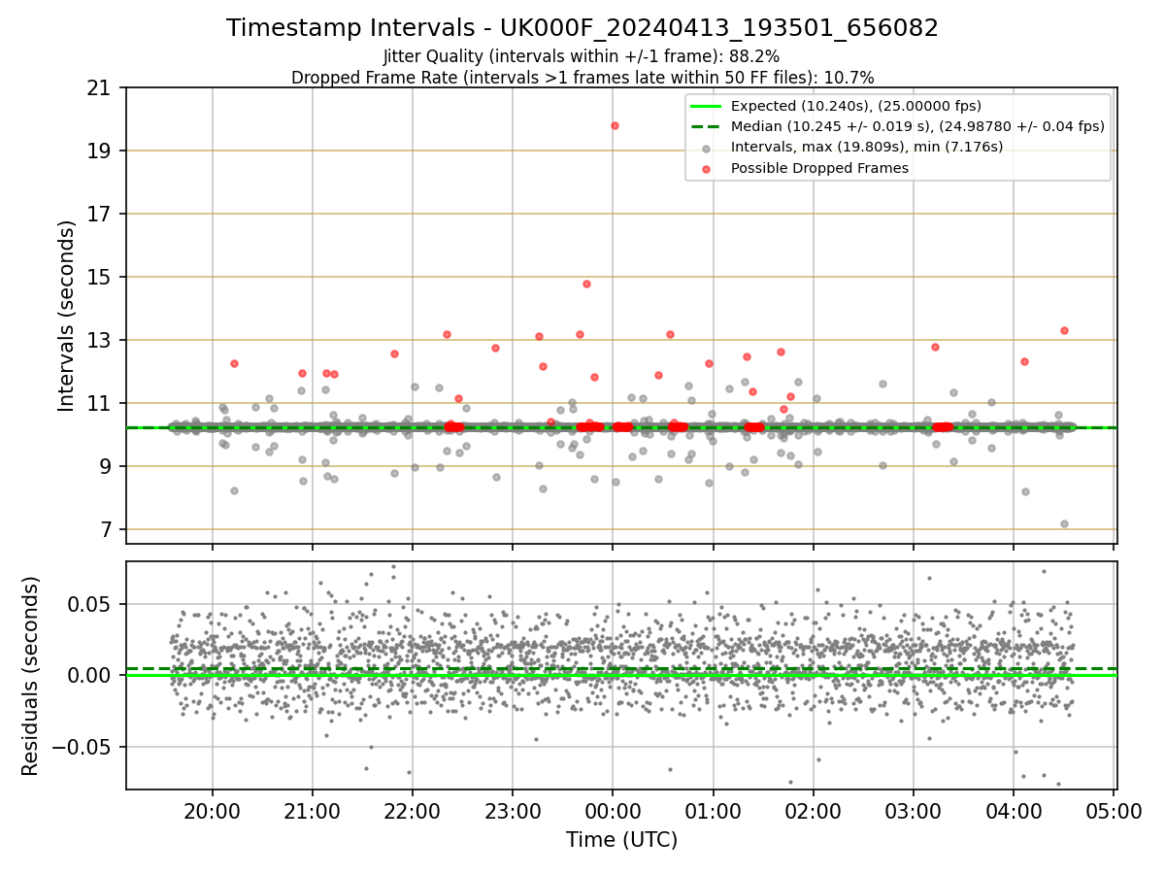Click the 'Residuals (seconds)' y-axis label
1165x874 pixels.
31,676
